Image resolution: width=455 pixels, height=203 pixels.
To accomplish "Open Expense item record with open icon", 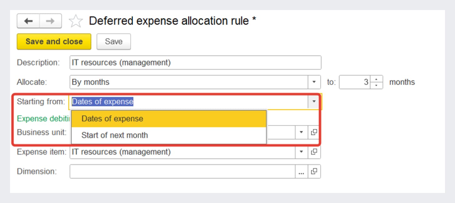I will 314,152.
